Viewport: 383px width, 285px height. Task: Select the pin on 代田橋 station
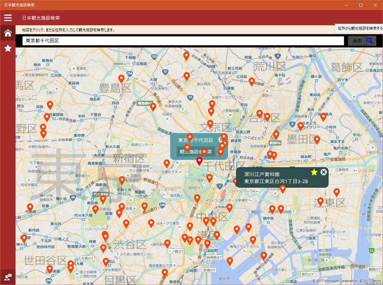coord(30,208)
